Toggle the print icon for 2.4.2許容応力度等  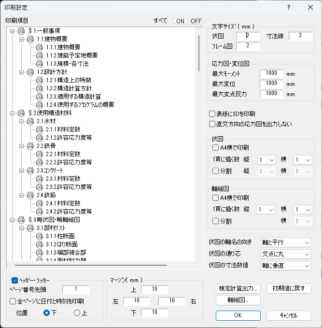(40, 212)
